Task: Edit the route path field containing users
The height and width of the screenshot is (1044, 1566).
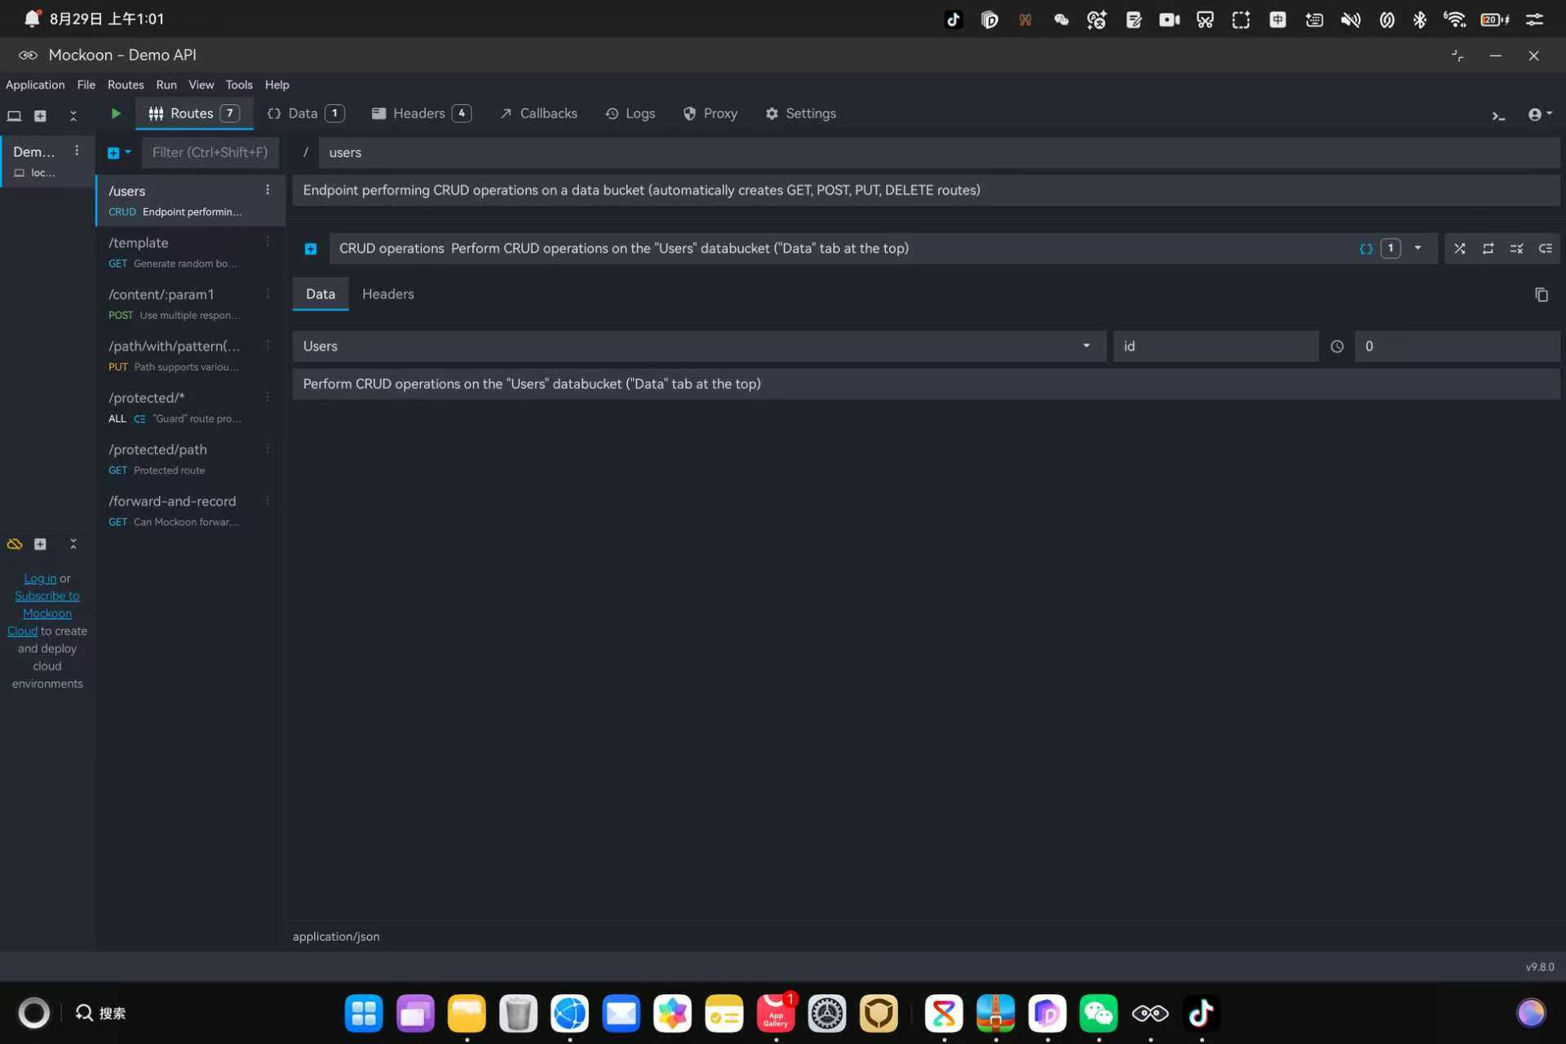Action: 939,153
